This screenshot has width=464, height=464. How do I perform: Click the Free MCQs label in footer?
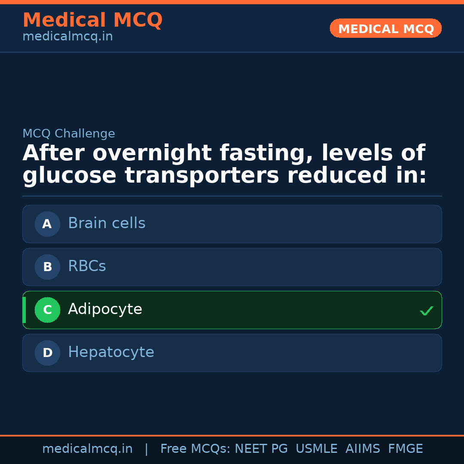[x=195, y=449]
